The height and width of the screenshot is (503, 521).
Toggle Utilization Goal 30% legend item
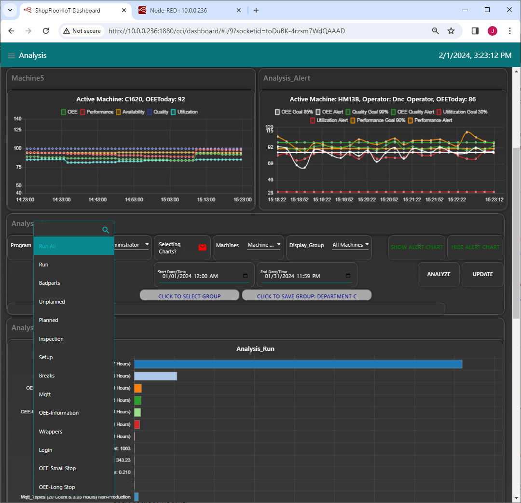(x=462, y=112)
